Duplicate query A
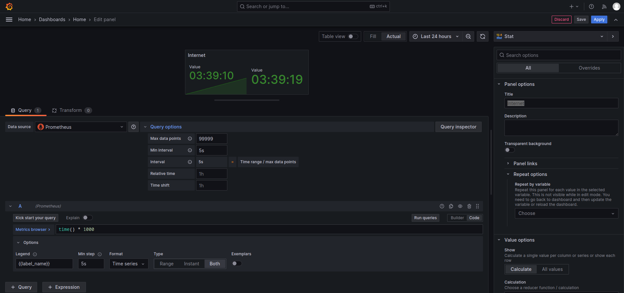The width and height of the screenshot is (624, 293). (x=451, y=206)
